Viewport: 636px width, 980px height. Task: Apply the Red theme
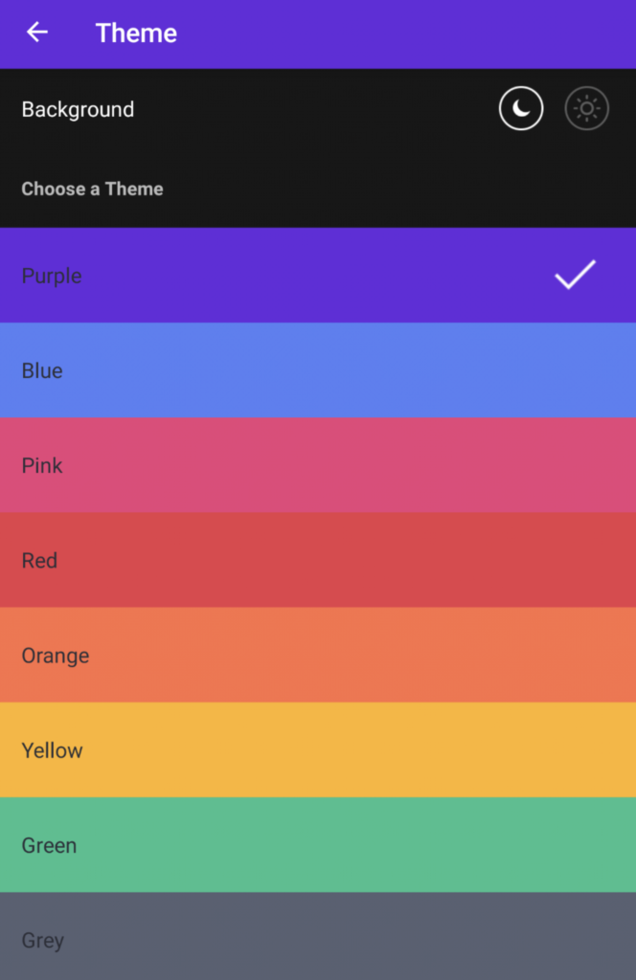click(x=318, y=560)
